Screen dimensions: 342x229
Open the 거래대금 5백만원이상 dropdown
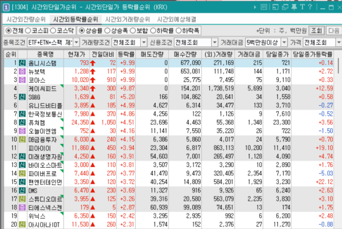284,42
